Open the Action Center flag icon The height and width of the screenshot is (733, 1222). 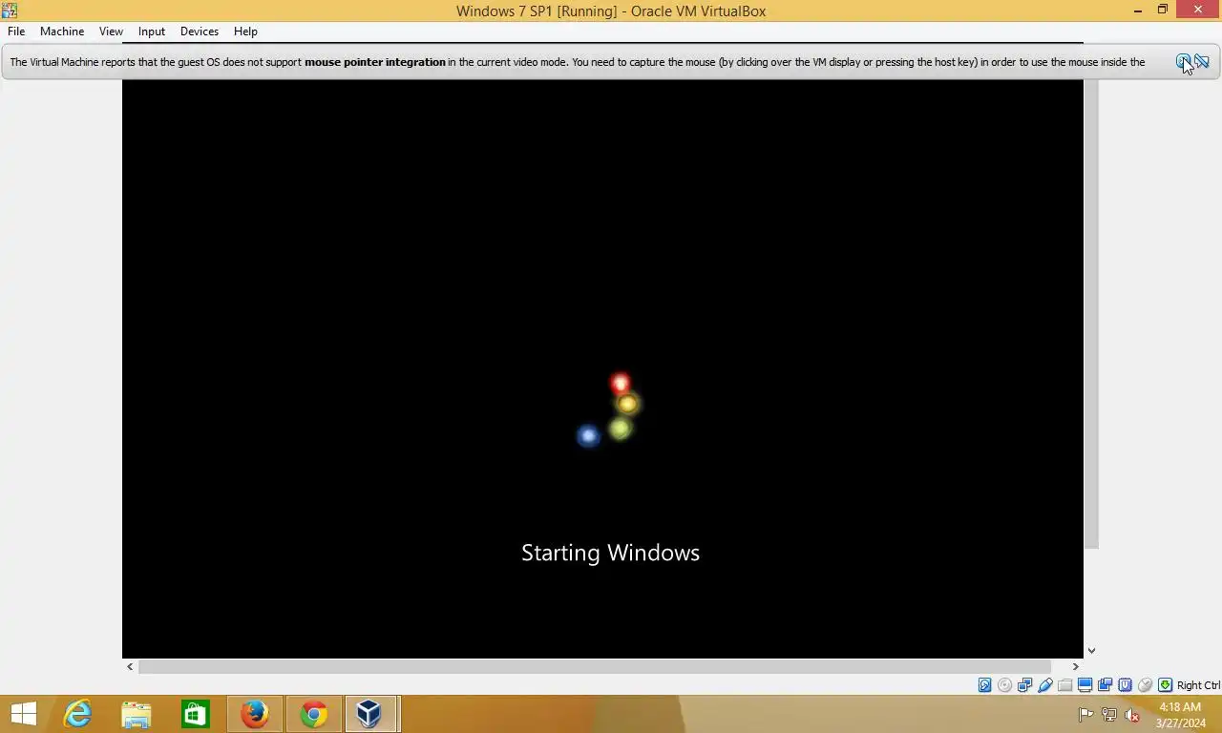tap(1086, 715)
